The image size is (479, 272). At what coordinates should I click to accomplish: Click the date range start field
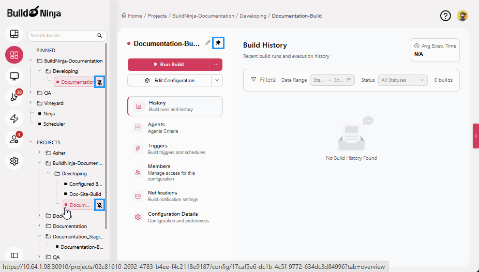click(x=319, y=80)
